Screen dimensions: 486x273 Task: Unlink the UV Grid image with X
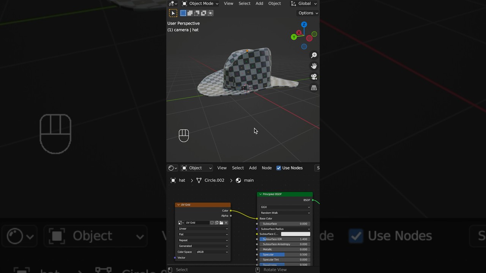click(226, 223)
